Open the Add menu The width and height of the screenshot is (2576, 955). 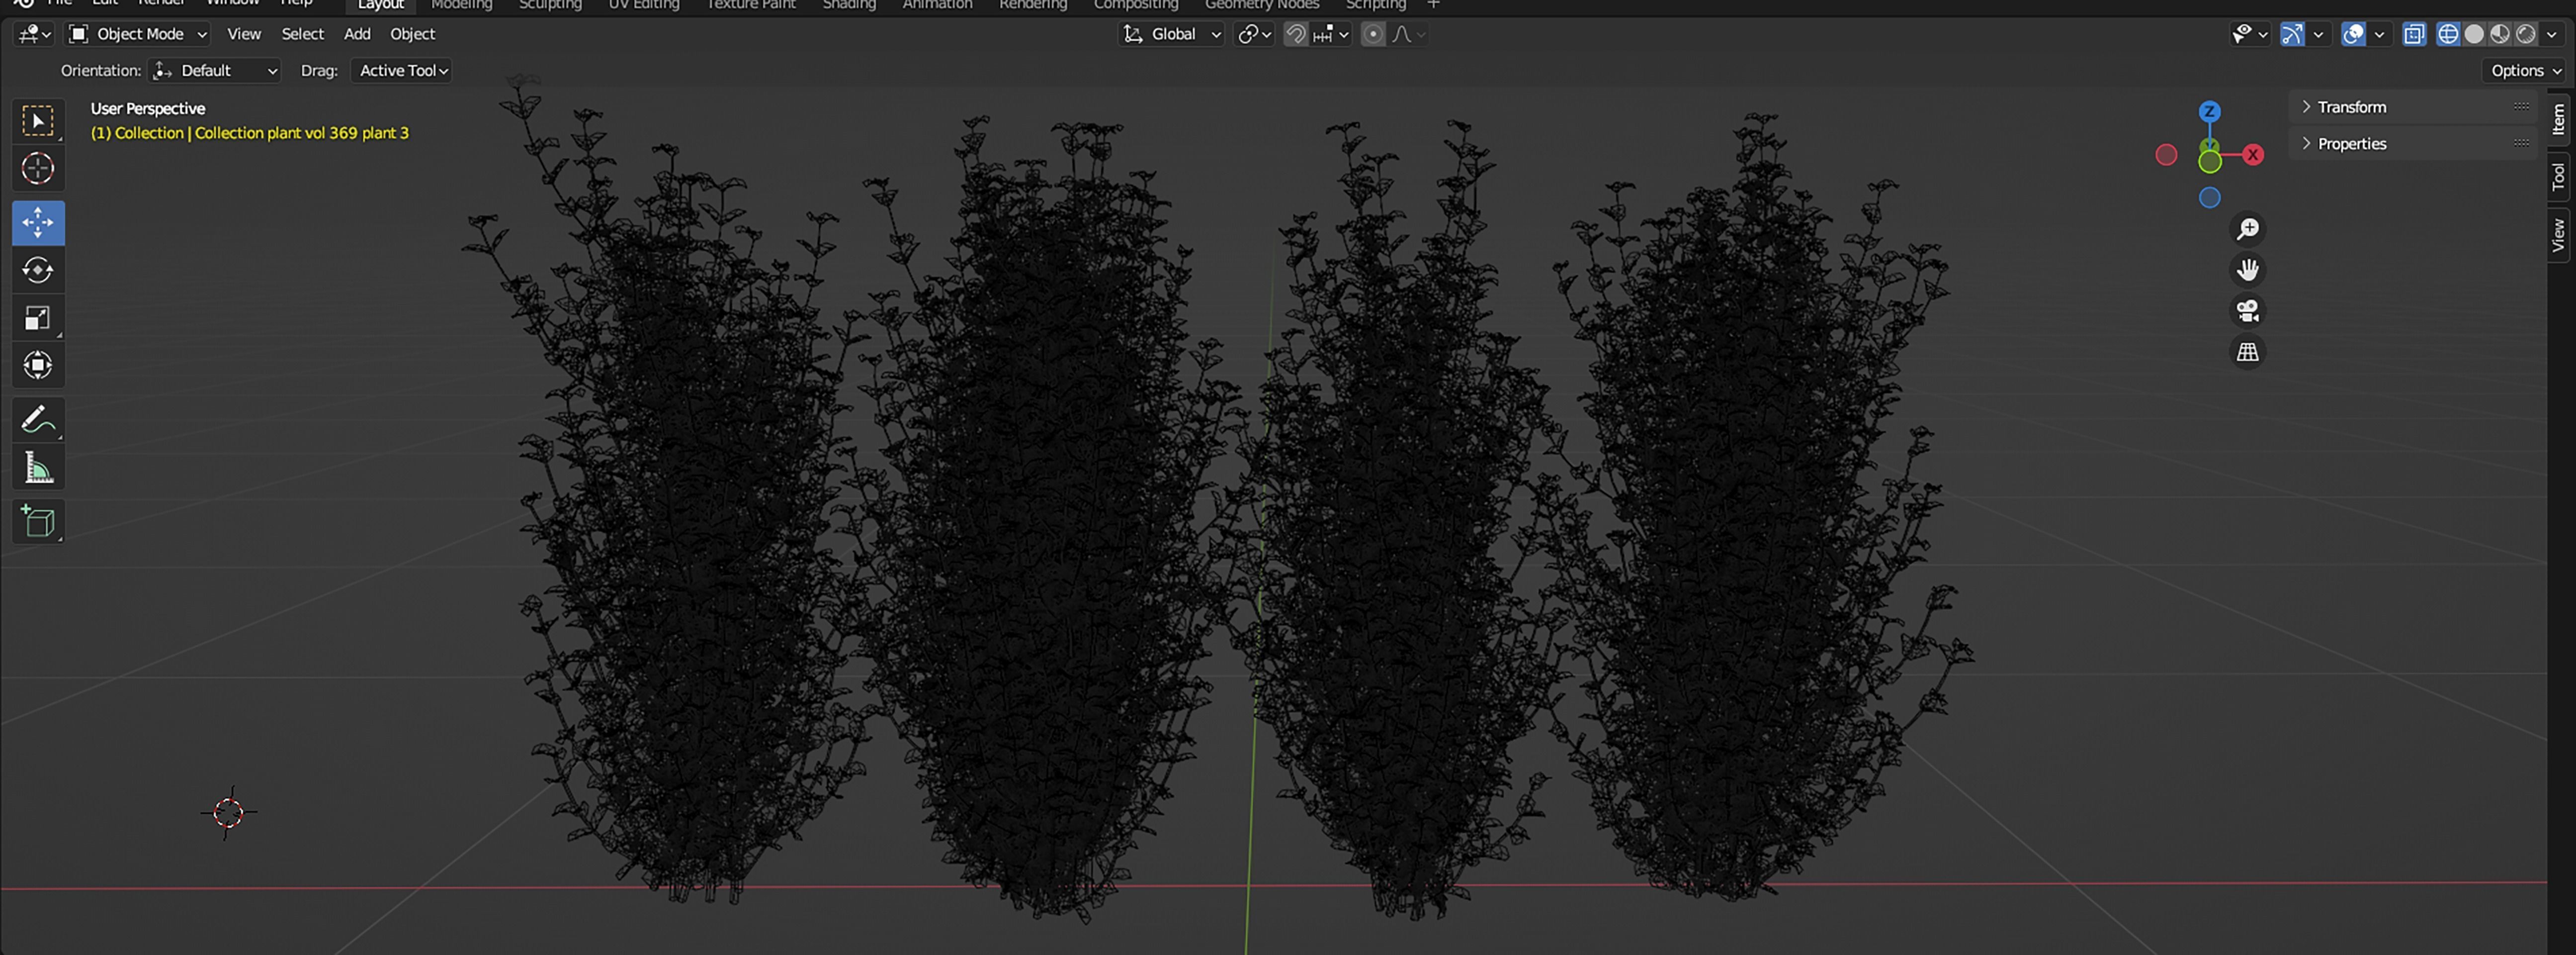point(357,34)
